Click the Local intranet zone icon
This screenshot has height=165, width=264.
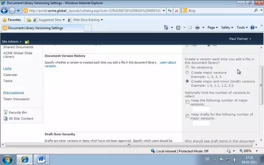coord(153,151)
